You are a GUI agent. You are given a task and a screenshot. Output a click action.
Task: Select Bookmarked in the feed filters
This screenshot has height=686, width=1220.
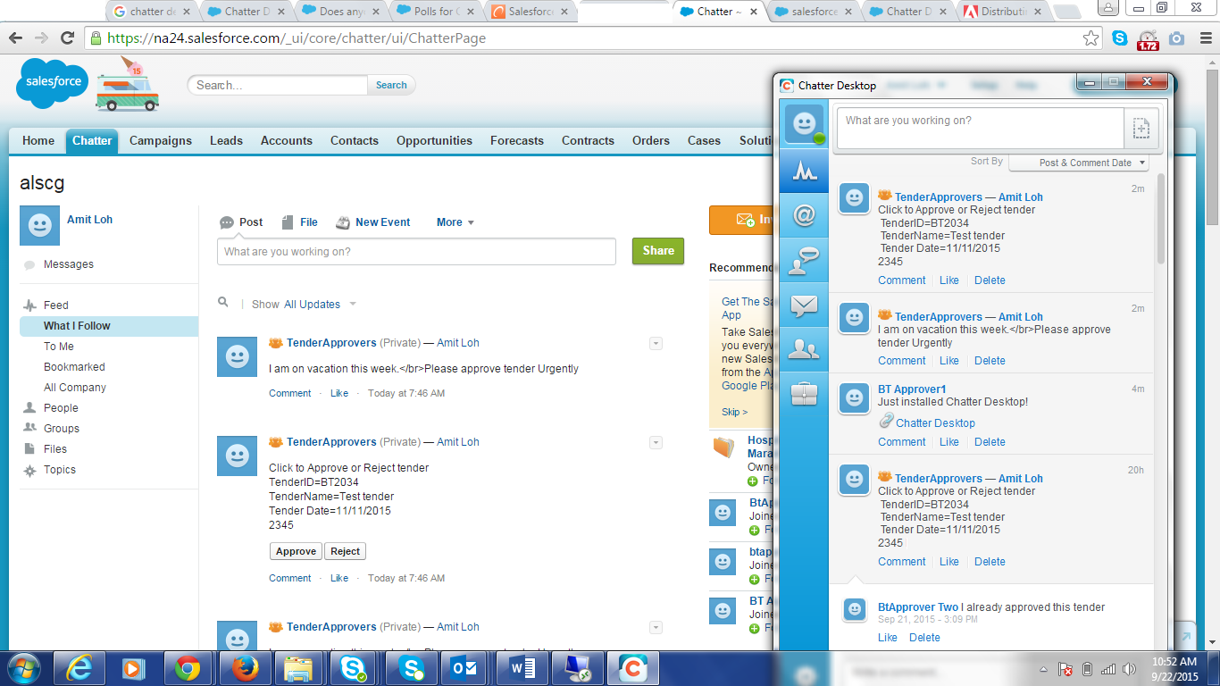tap(74, 367)
